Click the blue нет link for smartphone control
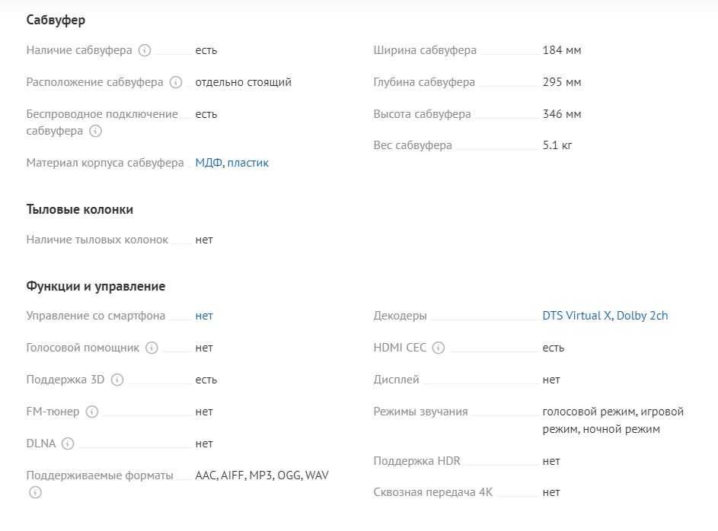Screen dimensions: 718x531 204,316
